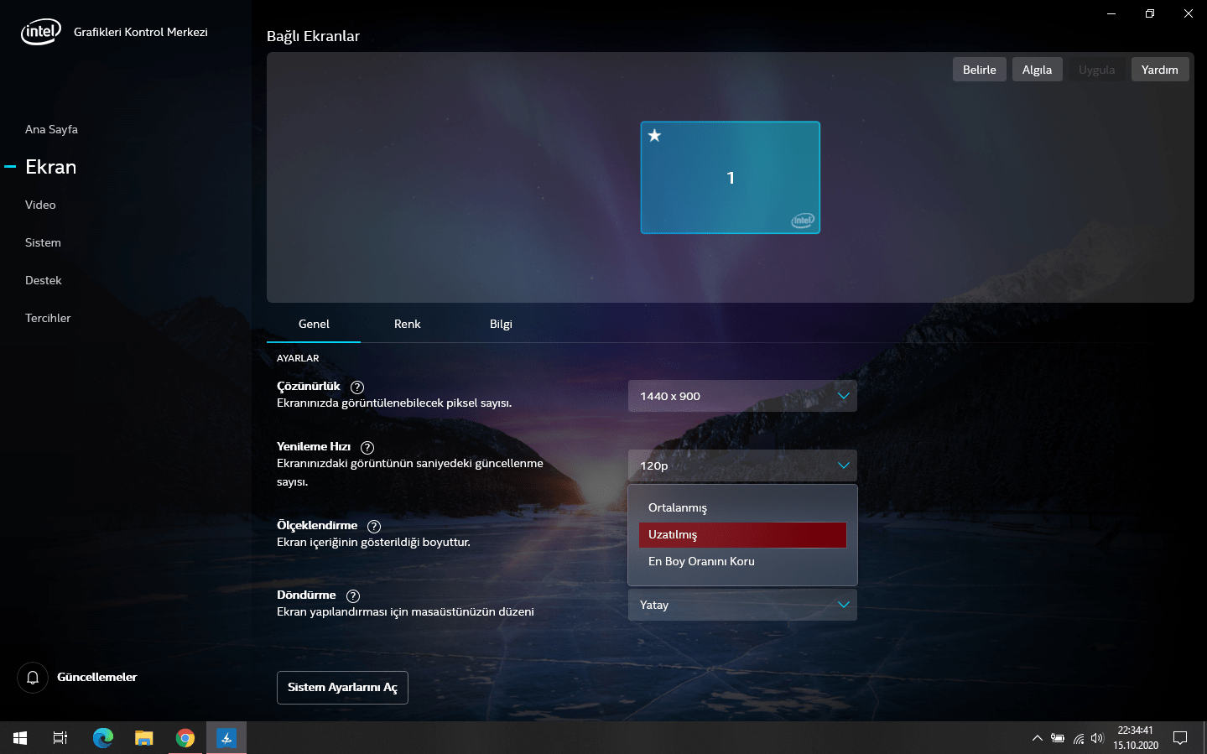Viewport: 1207px width, 754px height.
Task: Click the battery icon in the tray
Action: click(x=1058, y=738)
